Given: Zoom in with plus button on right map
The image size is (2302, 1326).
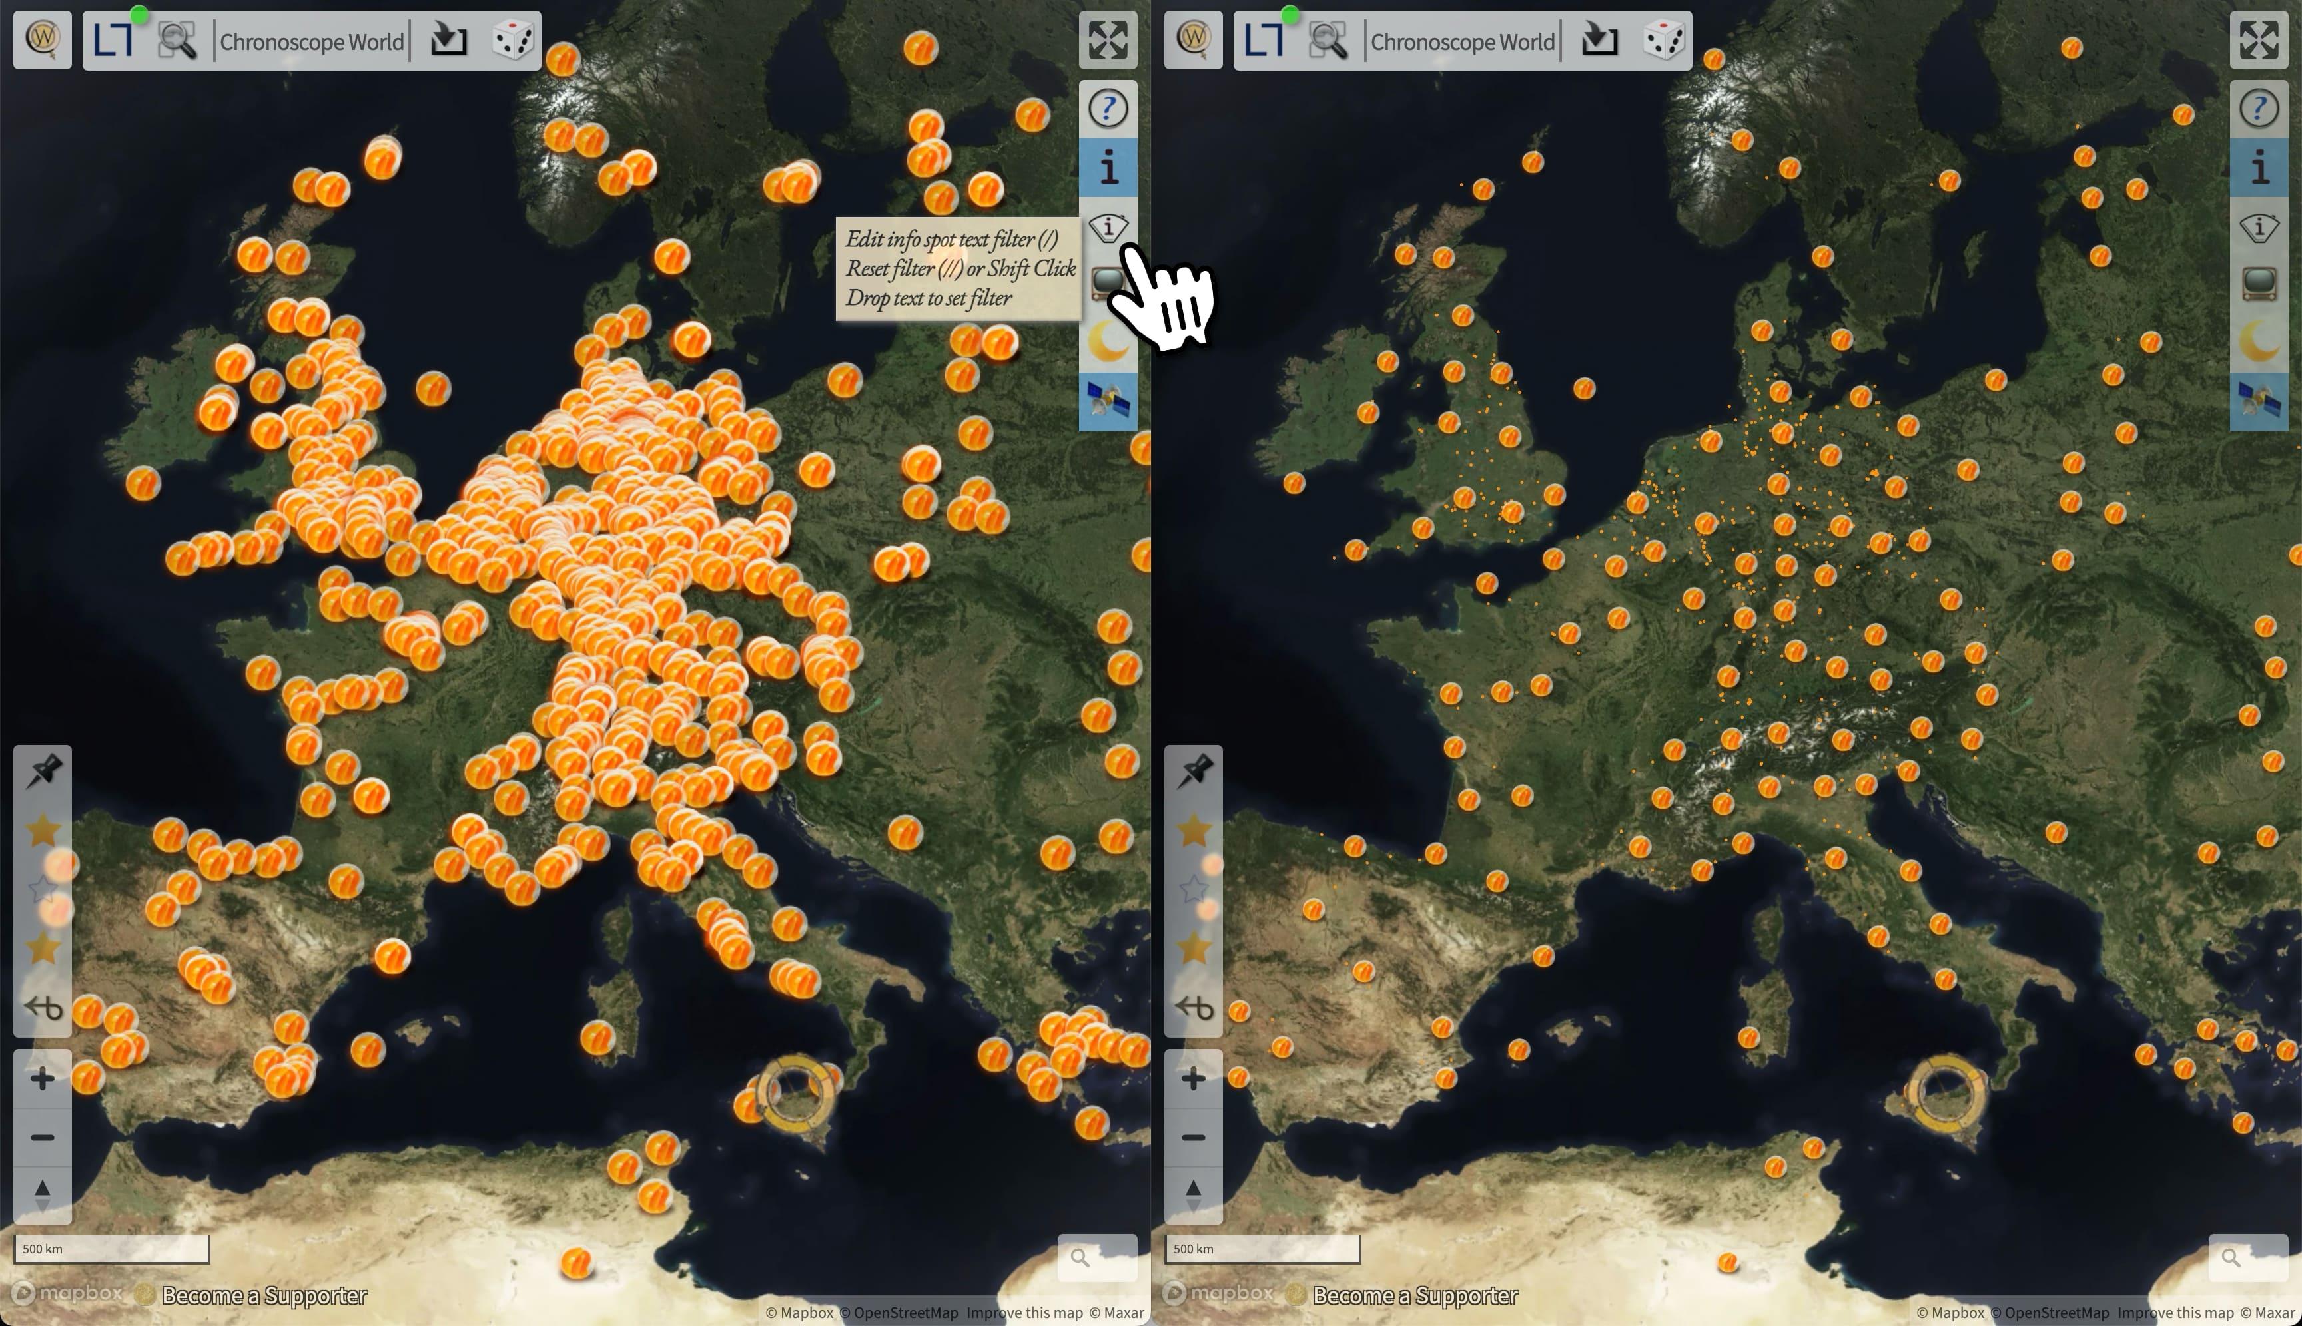Looking at the screenshot, I should (x=1193, y=1079).
